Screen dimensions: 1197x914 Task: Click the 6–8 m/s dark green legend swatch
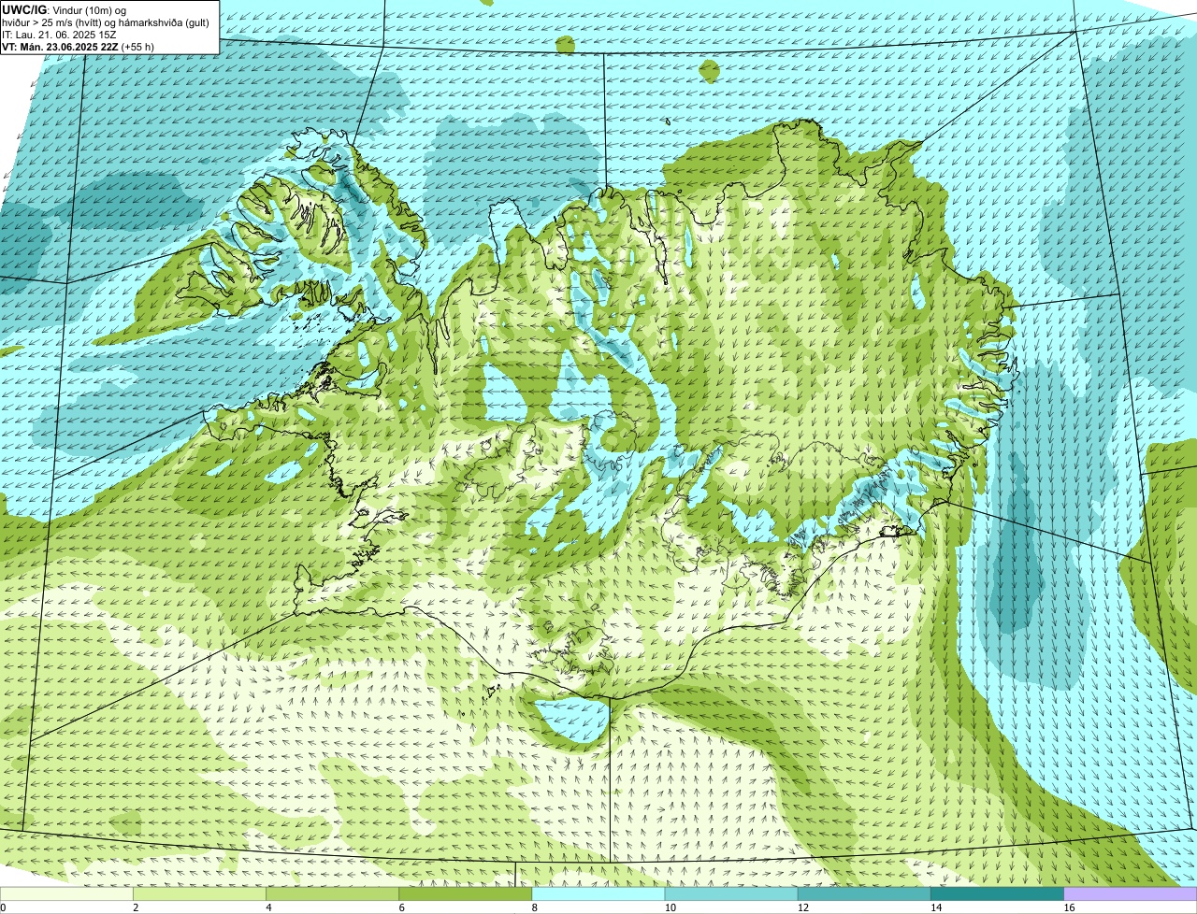point(466,894)
